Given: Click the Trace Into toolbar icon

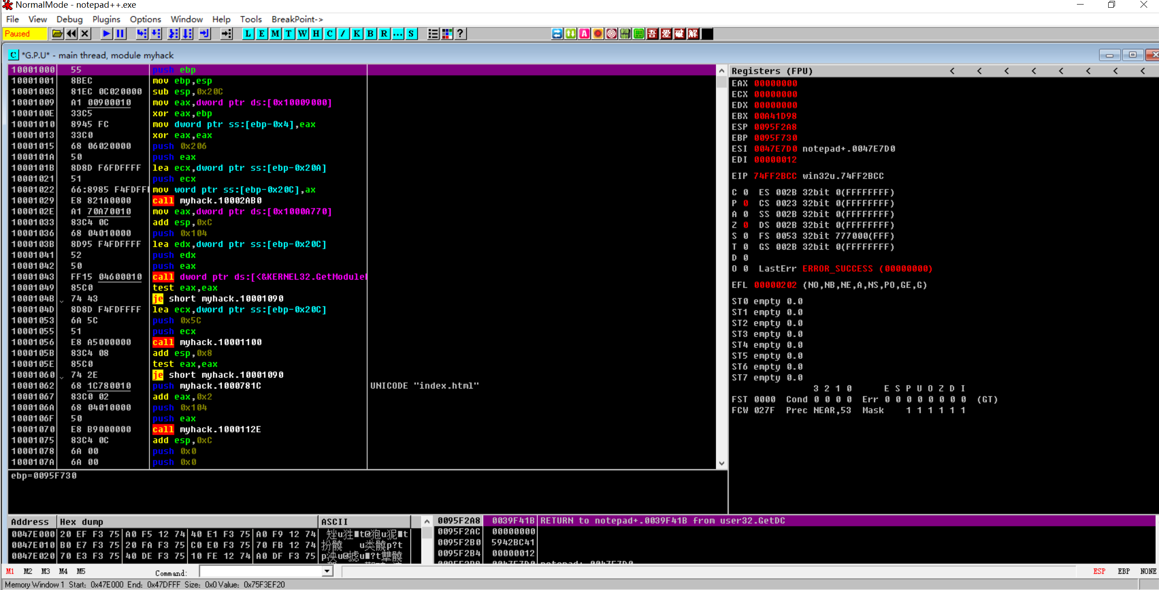Looking at the screenshot, I should tap(173, 34).
